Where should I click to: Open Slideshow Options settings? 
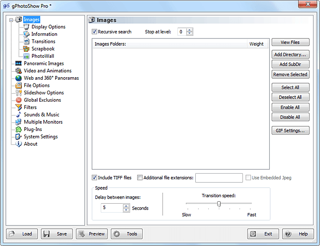click(x=44, y=93)
